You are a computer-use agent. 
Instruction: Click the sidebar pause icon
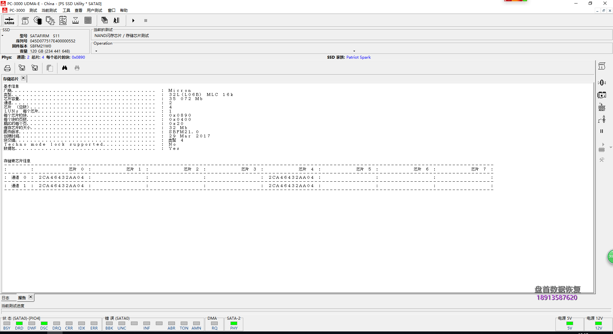(602, 131)
